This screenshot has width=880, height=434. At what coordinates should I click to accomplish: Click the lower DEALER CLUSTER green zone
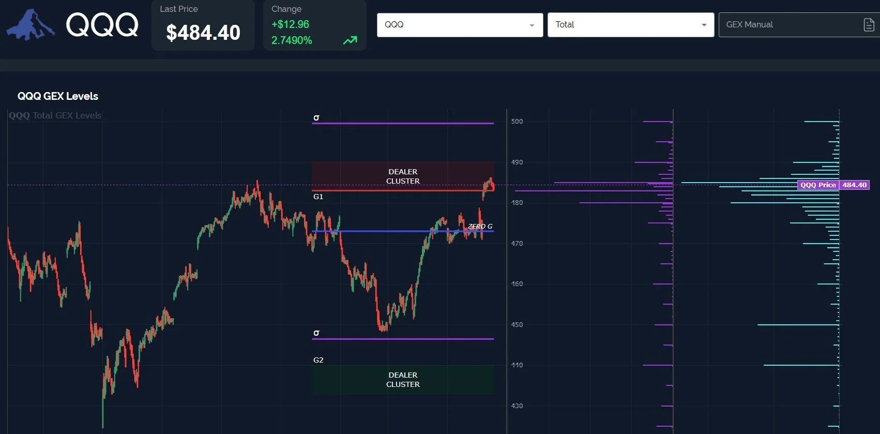pyautogui.click(x=403, y=380)
